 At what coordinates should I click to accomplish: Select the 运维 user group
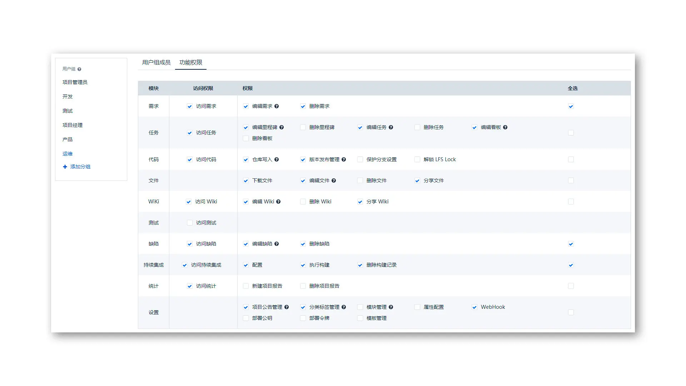coord(68,154)
